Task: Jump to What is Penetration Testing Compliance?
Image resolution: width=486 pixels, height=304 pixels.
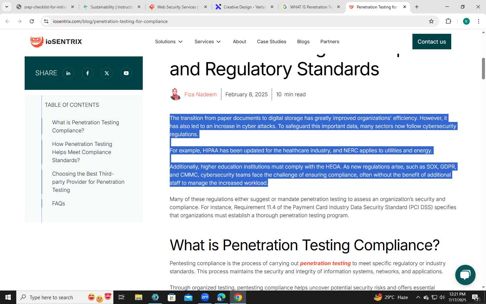Action: click(85, 126)
